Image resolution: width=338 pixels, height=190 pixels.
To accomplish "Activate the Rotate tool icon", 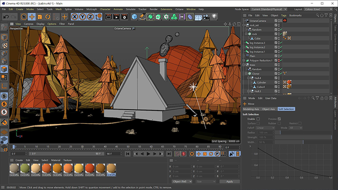I will tap(48, 16).
